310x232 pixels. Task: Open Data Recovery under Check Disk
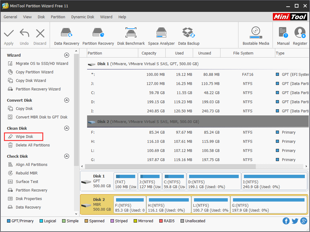tap(24, 207)
